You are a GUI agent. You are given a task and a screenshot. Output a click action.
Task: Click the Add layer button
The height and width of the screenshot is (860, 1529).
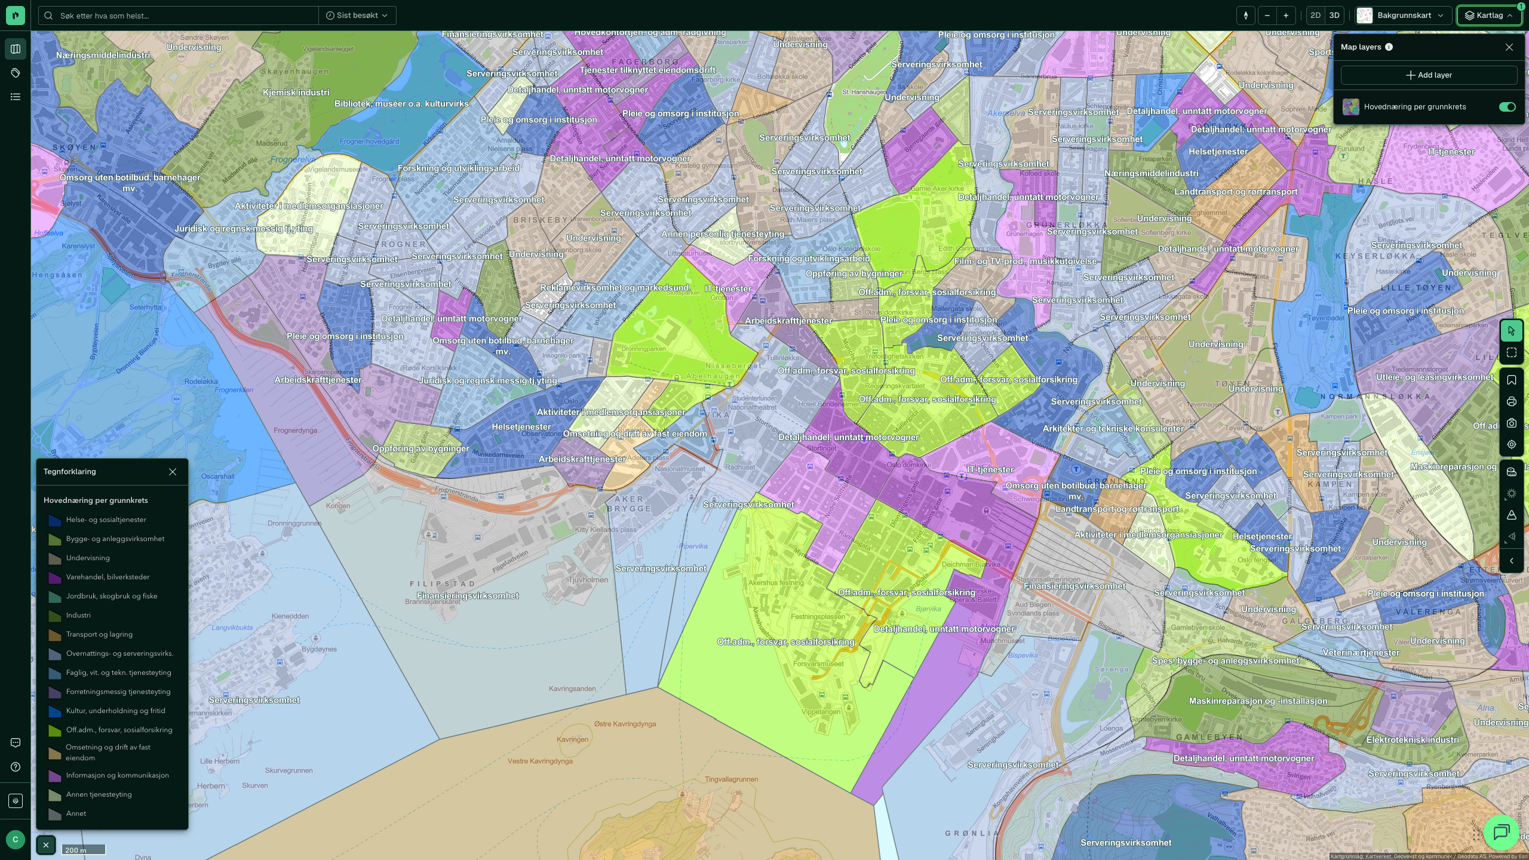[x=1429, y=75]
